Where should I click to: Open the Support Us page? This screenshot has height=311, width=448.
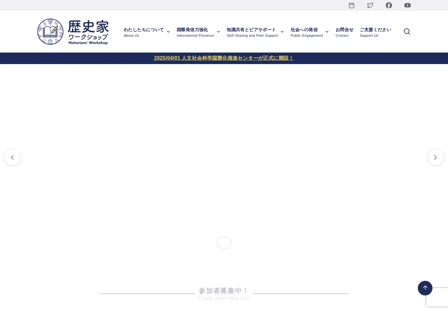375,32
